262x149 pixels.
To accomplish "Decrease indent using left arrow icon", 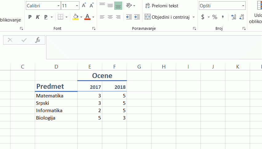I will tap(129, 17).
